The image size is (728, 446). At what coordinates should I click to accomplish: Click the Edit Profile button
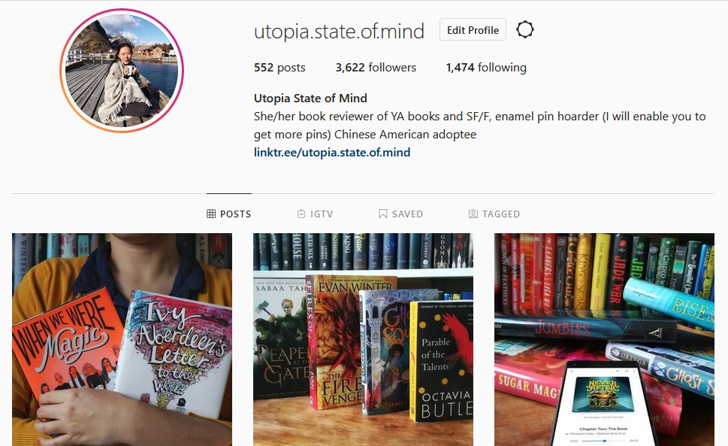473,30
